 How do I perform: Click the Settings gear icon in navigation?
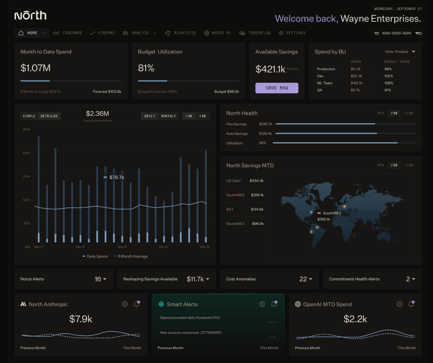point(281,33)
